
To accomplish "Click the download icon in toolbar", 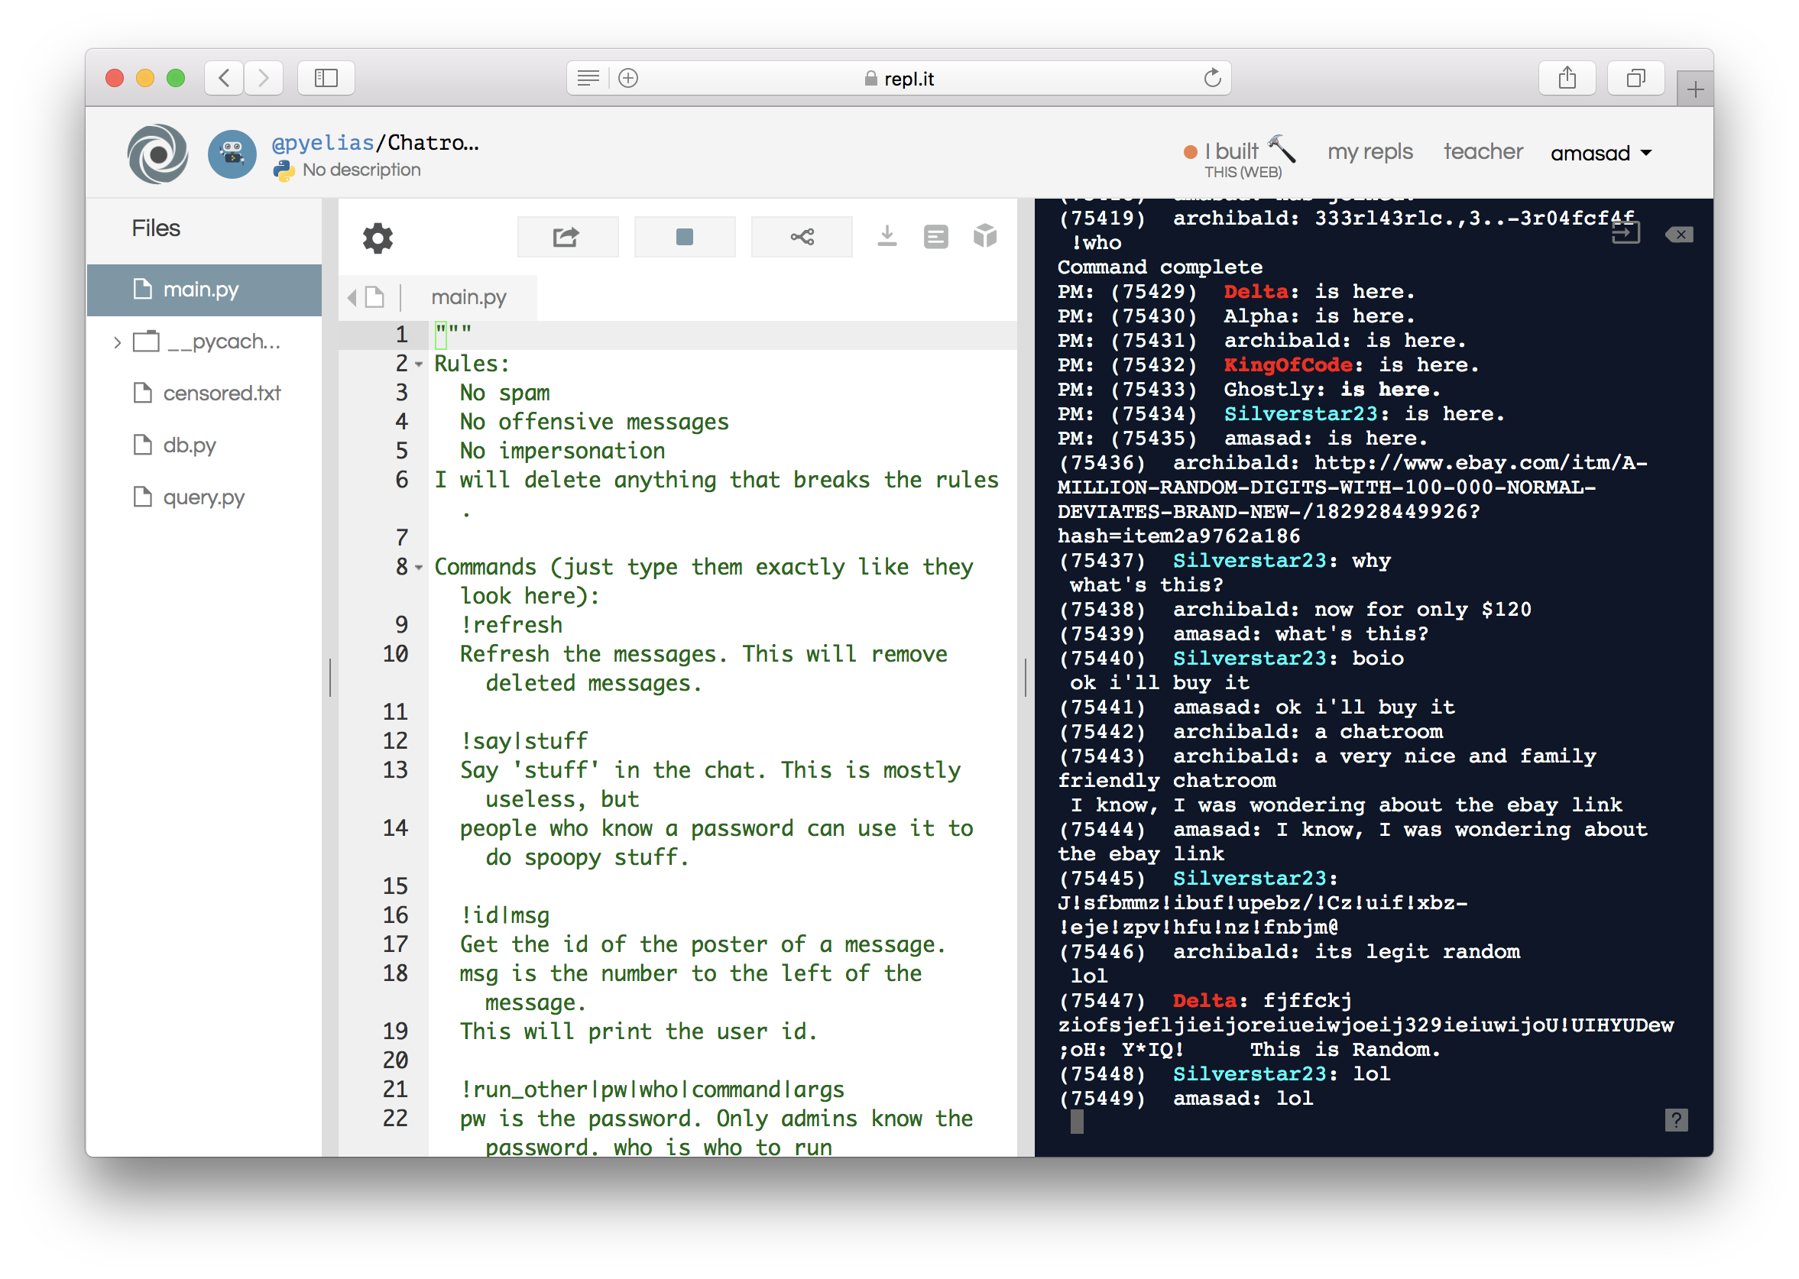I will pyautogui.click(x=886, y=237).
